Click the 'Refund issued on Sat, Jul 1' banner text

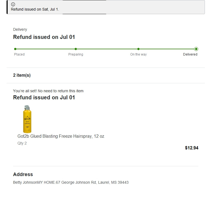(x=35, y=9)
